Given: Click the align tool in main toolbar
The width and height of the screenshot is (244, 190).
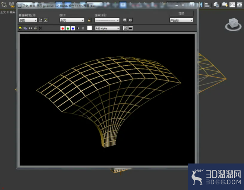Looking at the screenshot, I should pos(207,5).
